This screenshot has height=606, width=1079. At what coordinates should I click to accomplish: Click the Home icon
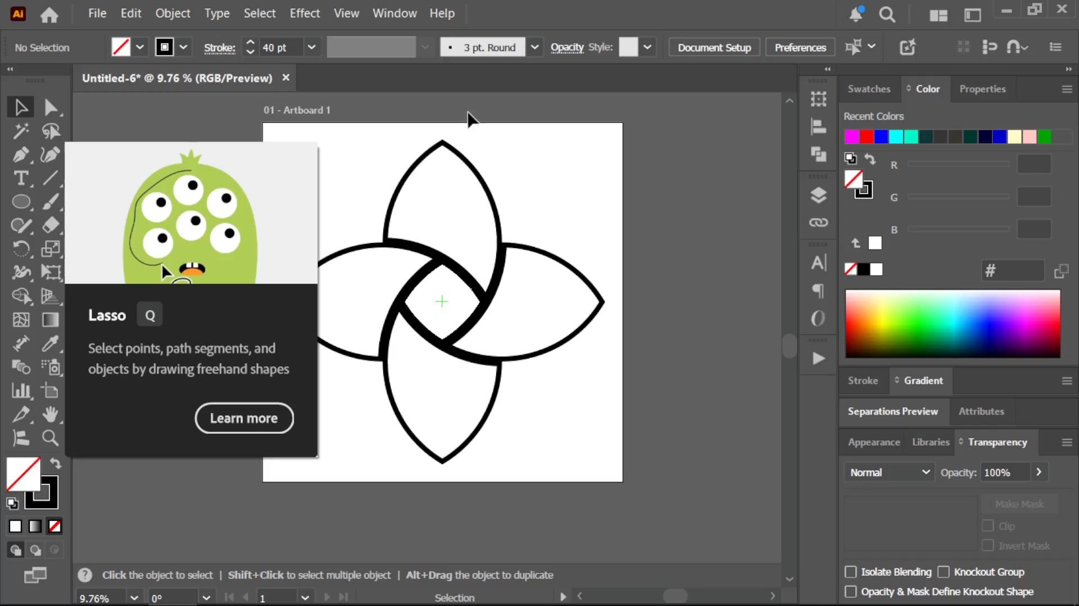pos(49,14)
